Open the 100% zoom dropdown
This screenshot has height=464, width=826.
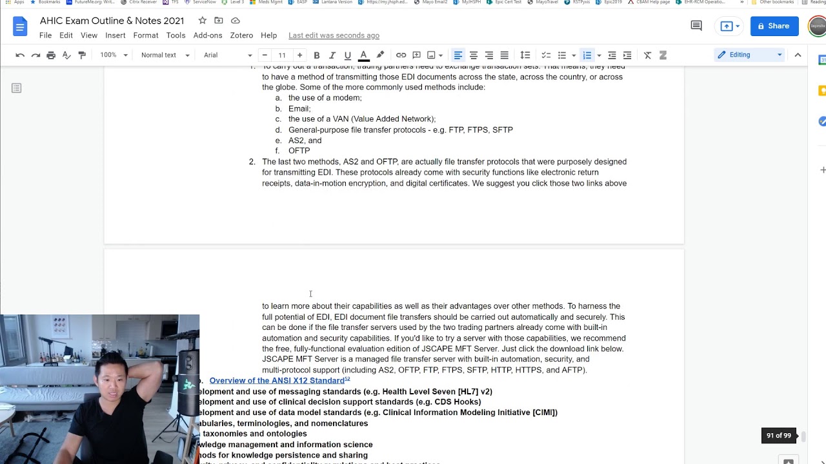pos(114,55)
